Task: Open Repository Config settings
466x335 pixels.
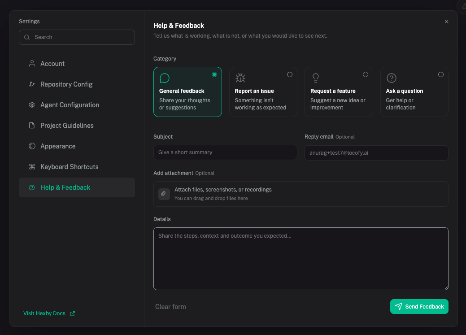Action: pyautogui.click(x=77, y=84)
